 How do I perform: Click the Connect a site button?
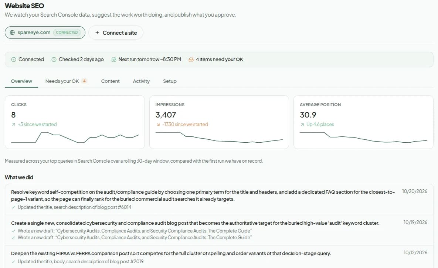[x=116, y=33]
